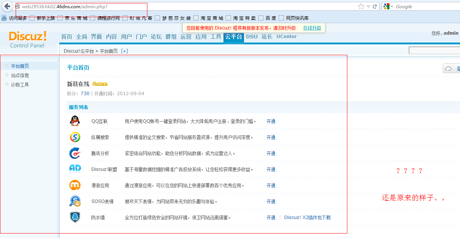Go to the 首页 admin menu
Viewport: 460px width, 238px height.
[67, 37]
